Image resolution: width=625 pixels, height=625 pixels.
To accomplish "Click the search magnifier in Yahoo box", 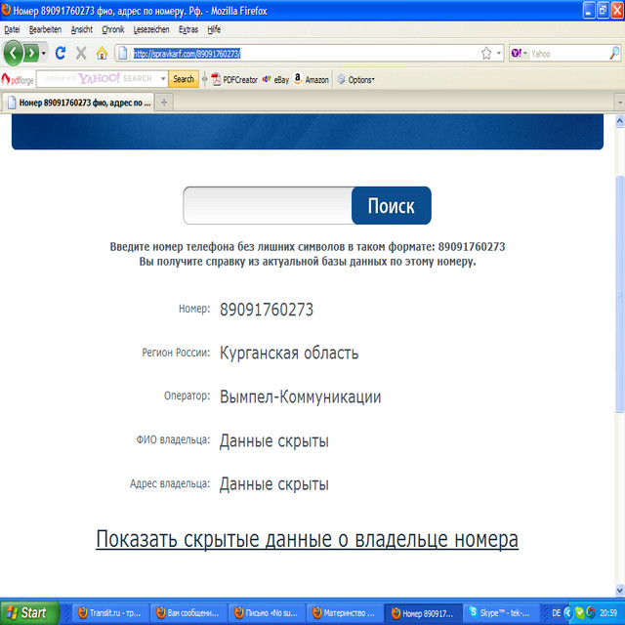I will pos(614,54).
